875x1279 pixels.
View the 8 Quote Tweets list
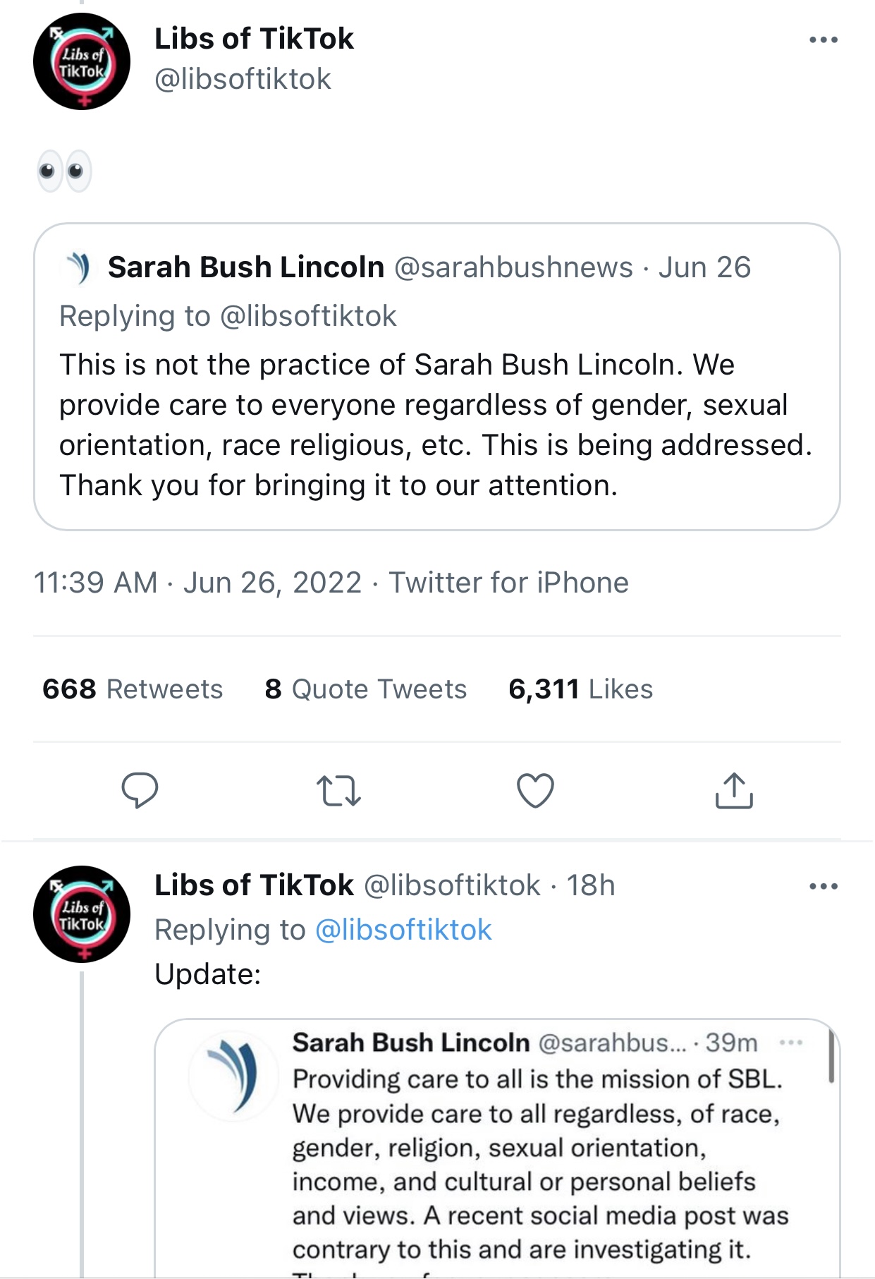click(x=365, y=689)
